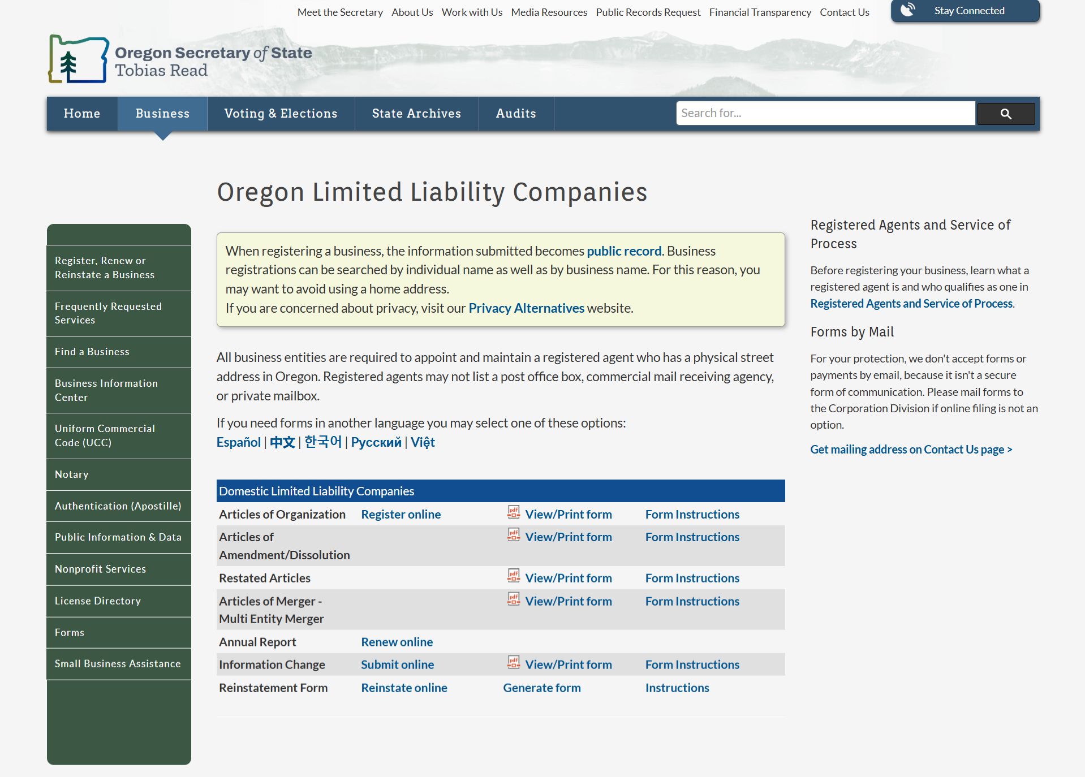Select the Audits menu item
Viewport: 1085px width, 777px height.
pos(515,114)
